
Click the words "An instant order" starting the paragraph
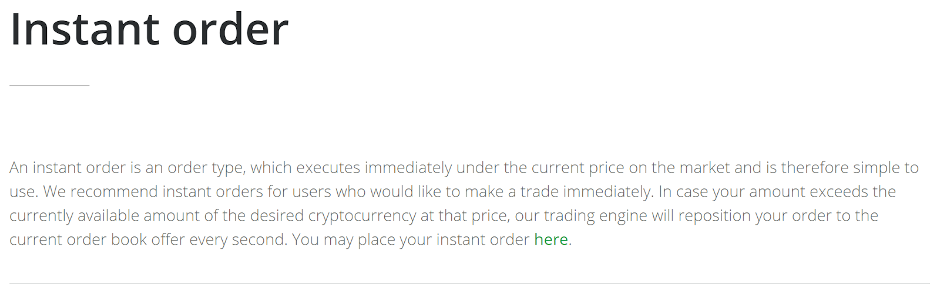coord(68,168)
